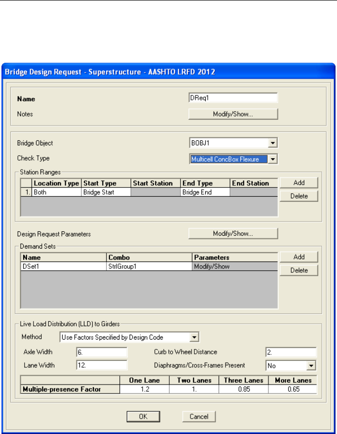337x434 pixels.
Task: Select 'Bridge End' end type cell
Action: point(205,192)
